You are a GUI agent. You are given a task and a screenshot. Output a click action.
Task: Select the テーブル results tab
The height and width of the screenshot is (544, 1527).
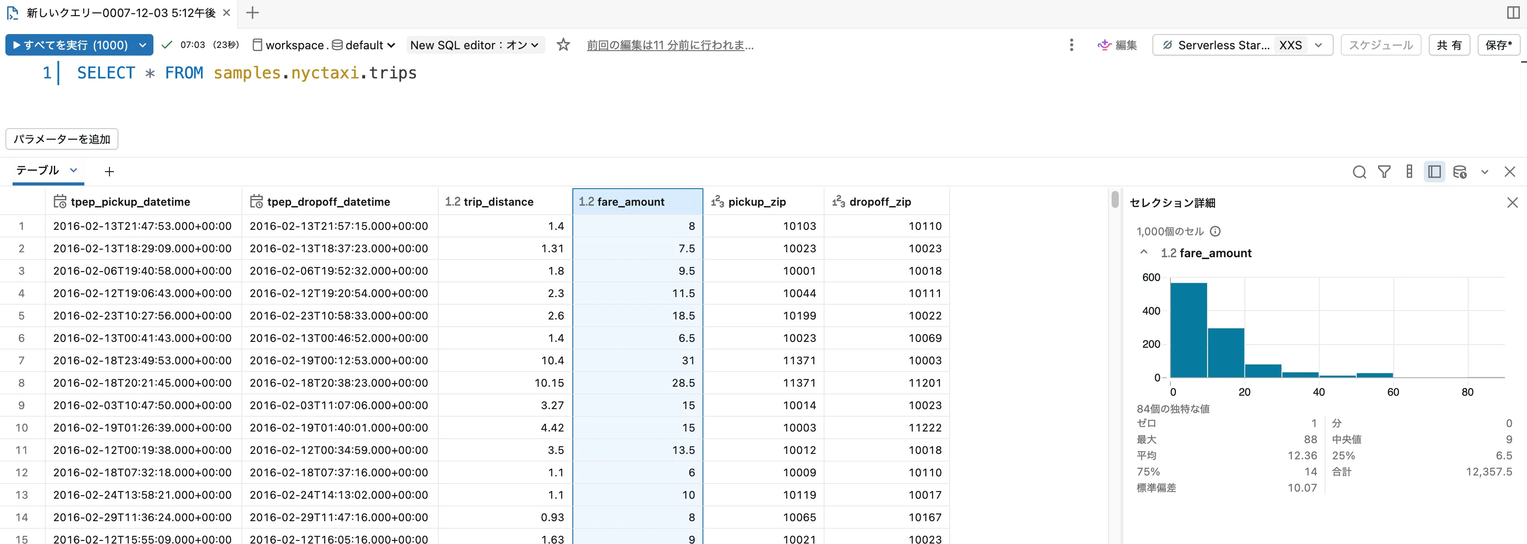(37, 170)
